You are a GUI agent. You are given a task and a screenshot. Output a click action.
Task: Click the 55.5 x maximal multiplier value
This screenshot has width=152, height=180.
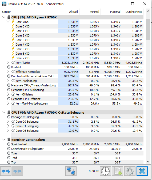(x=116, y=103)
